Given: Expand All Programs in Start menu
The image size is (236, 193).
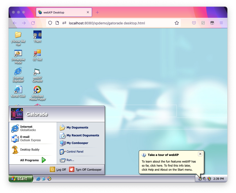Looking at the screenshot, I should click(x=33, y=160).
